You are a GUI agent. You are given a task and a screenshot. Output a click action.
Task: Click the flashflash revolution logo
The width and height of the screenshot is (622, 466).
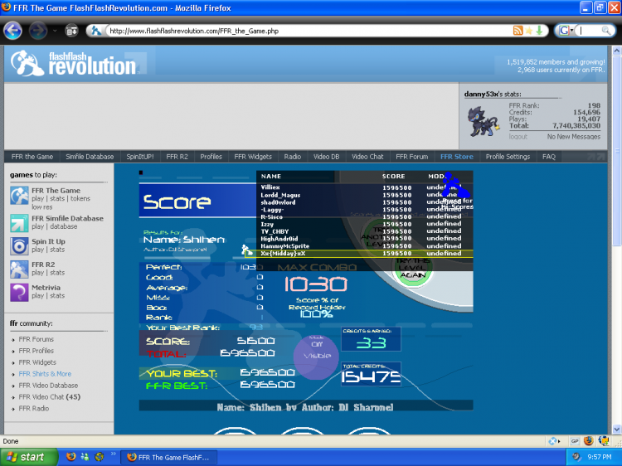click(x=74, y=64)
